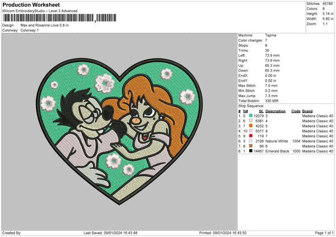Click the brown thread swatch in row 7

click(251, 146)
